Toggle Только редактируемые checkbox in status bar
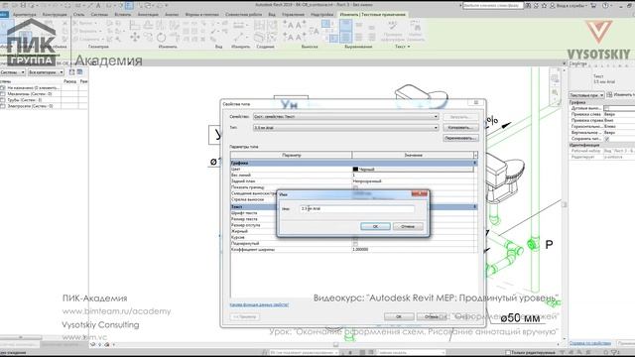This screenshot has width=635, height=357. click(x=508, y=353)
